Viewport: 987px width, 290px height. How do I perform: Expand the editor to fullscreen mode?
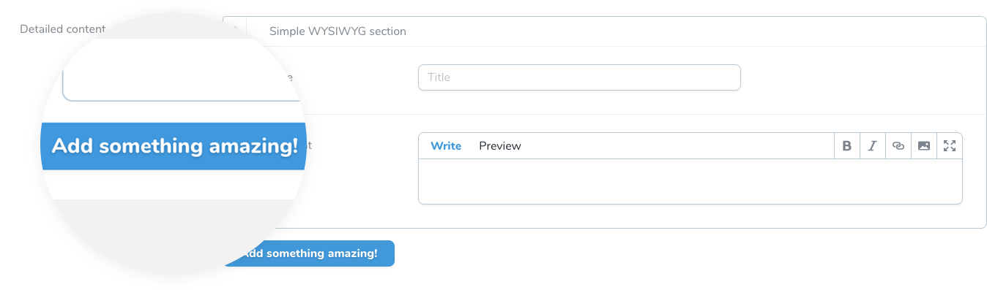(x=950, y=146)
